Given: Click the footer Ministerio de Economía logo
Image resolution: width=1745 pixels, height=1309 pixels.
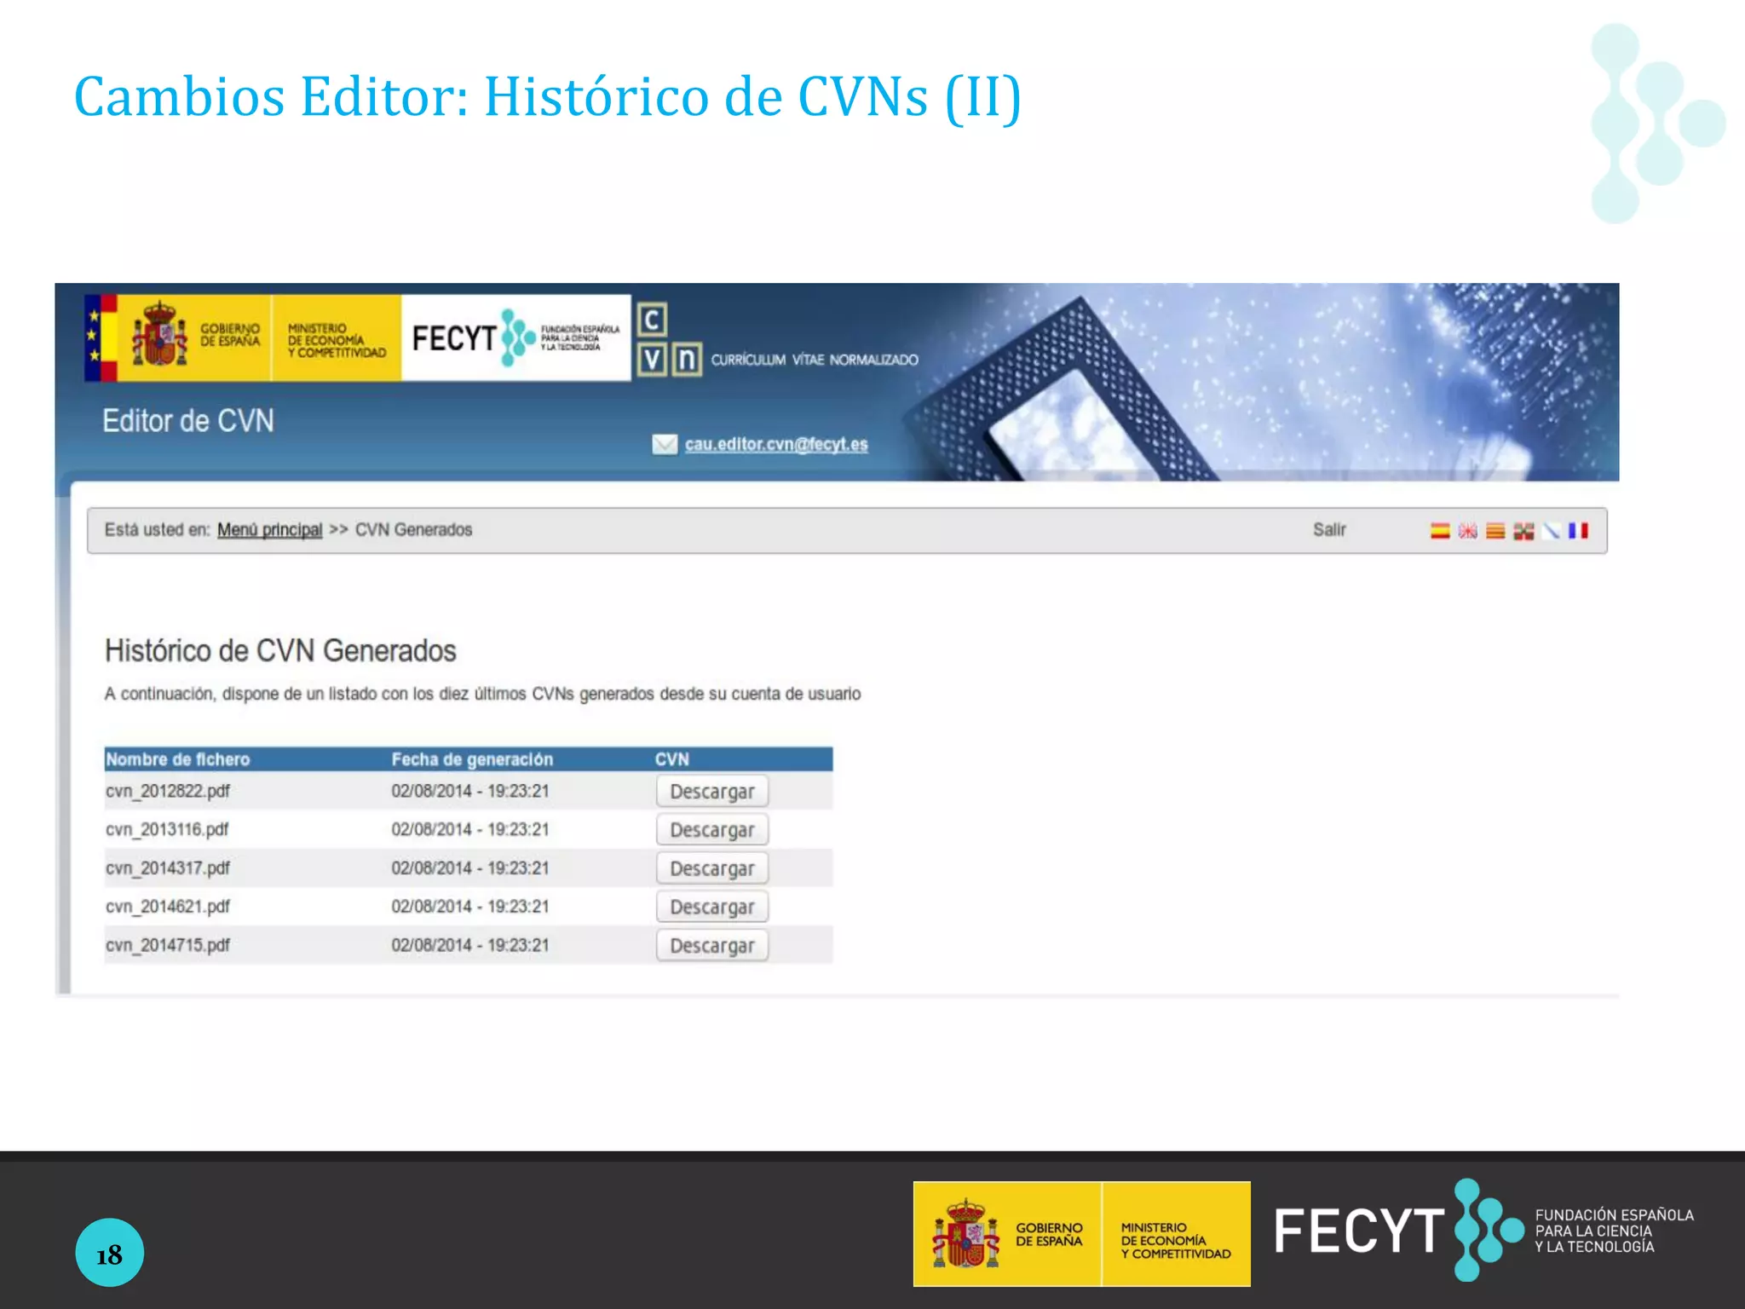Looking at the screenshot, I should coord(1176,1234).
